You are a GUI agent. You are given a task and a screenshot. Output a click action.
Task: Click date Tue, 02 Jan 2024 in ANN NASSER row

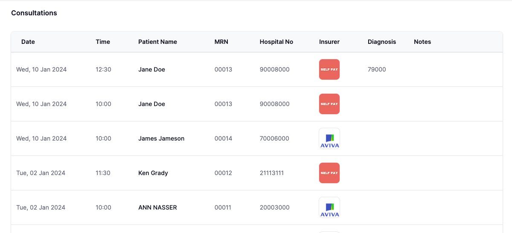pyautogui.click(x=41, y=207)
